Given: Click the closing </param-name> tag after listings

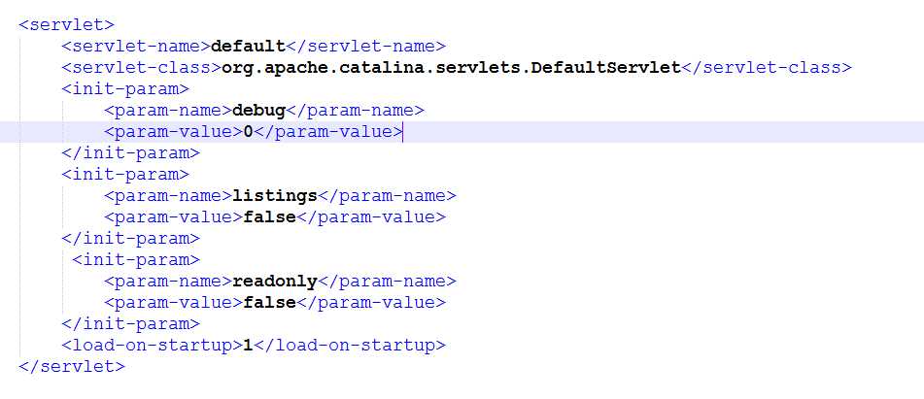Looking at the screenshot, I should (387, 195).
